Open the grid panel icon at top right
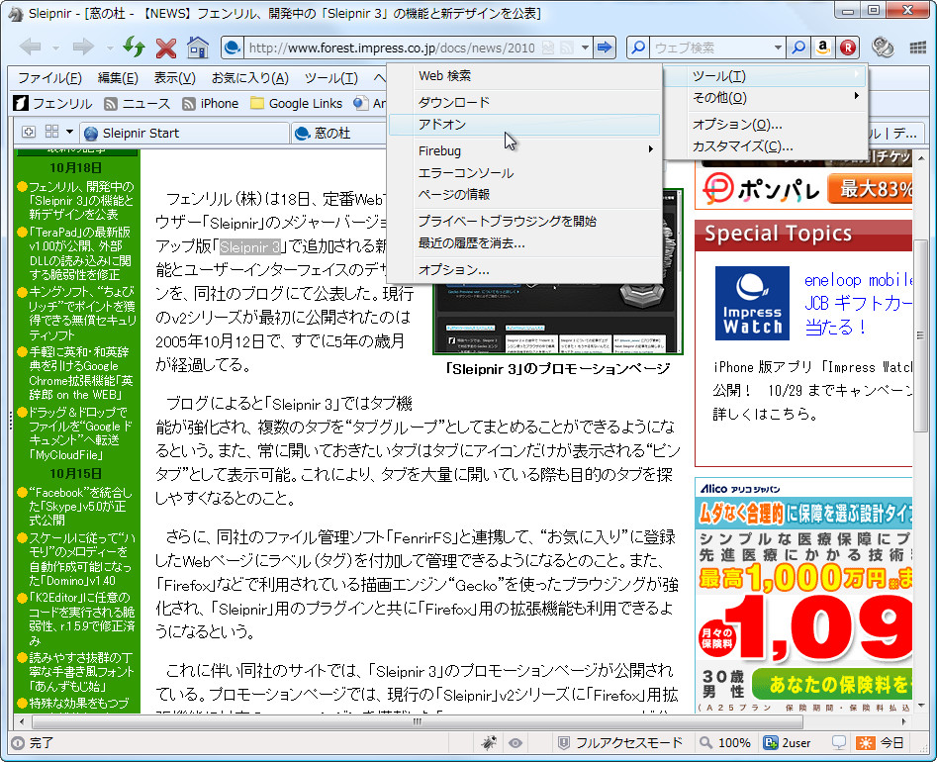 [918, 48]
